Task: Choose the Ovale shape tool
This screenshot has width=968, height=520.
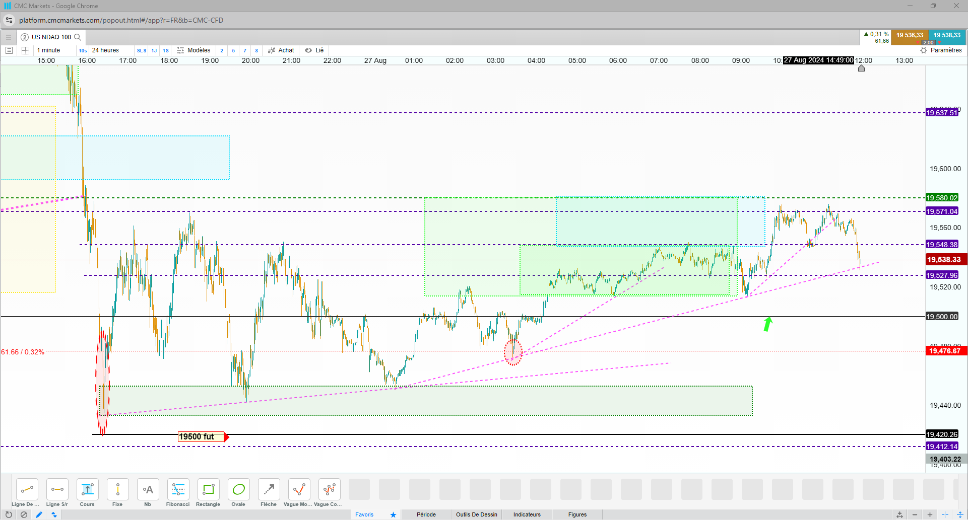Action: click(x=238, y=493)
